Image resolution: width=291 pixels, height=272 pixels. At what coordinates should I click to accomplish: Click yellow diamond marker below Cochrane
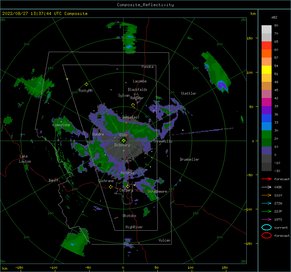(111, 187)
